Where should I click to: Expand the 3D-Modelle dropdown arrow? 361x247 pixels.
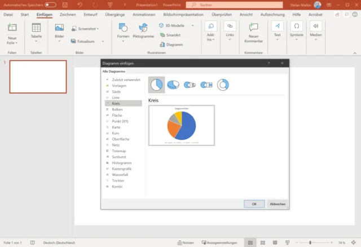point(192,25)
